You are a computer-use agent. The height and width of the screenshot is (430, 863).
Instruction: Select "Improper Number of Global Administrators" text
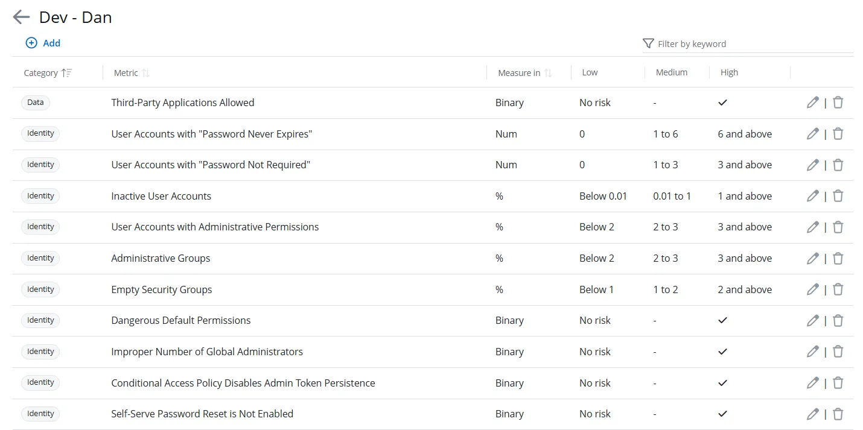click(x=207, y=352)
